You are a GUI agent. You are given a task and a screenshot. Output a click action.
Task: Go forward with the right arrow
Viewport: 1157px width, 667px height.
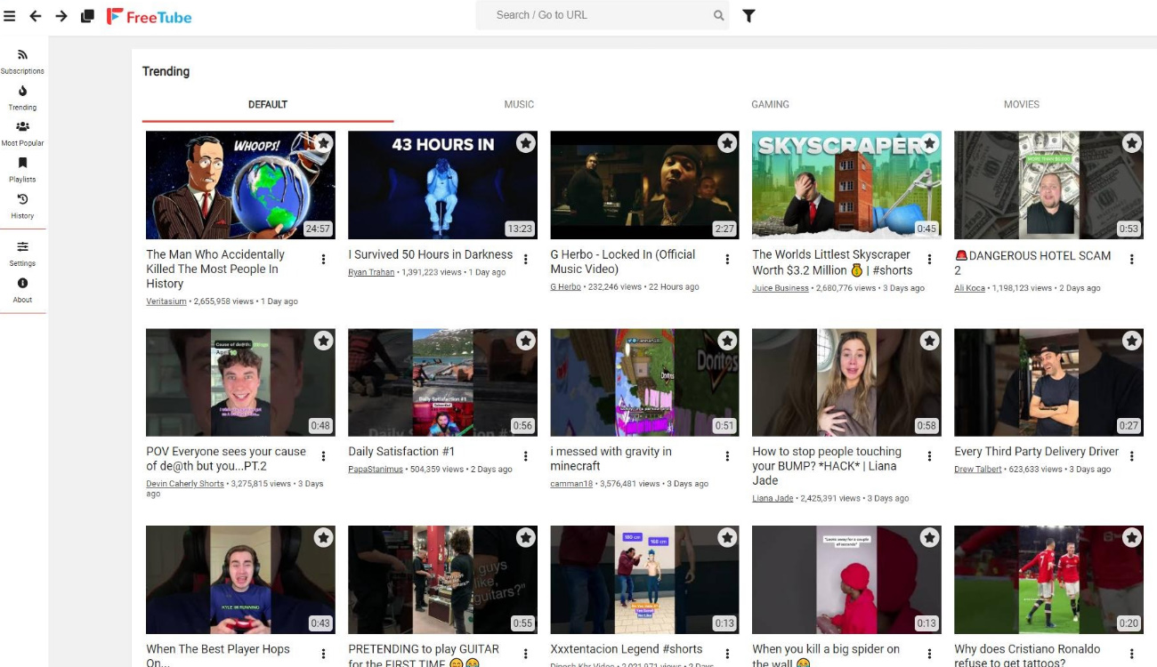point(61,16)
